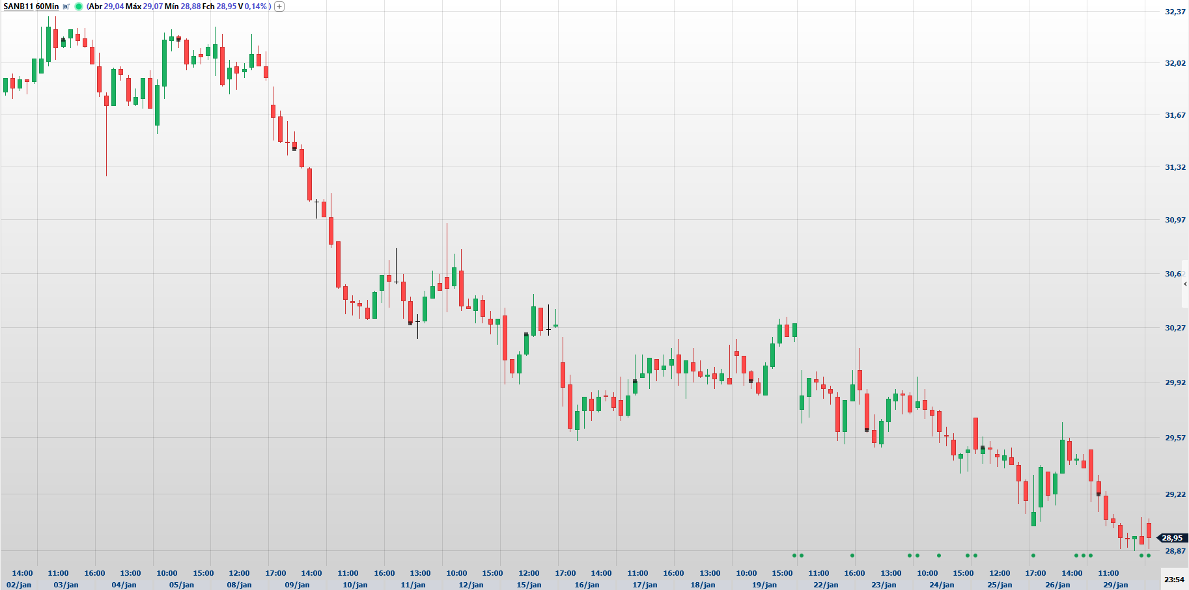1189x590 pixels.
Task: Select the 10/jan date label
Action: point(355,585)
